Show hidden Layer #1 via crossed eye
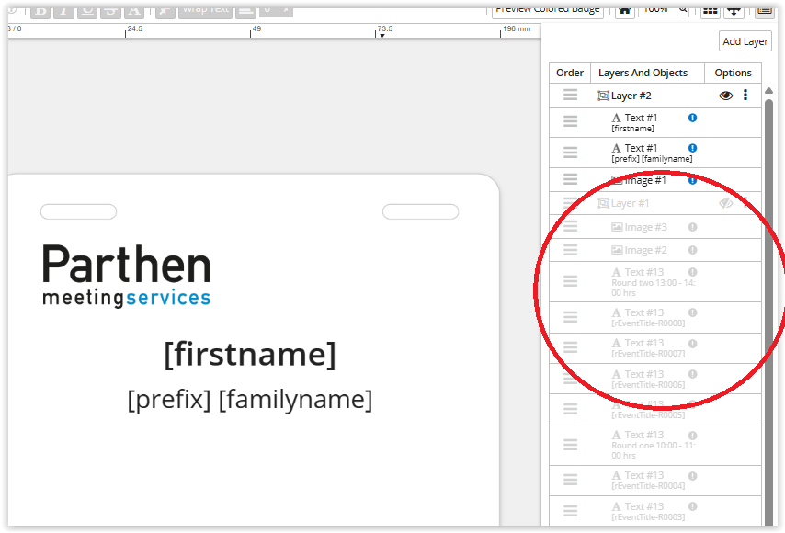Image resolution: width=785 pixels, height=533 pixels. pyautogui.click(x=725, y=203)
